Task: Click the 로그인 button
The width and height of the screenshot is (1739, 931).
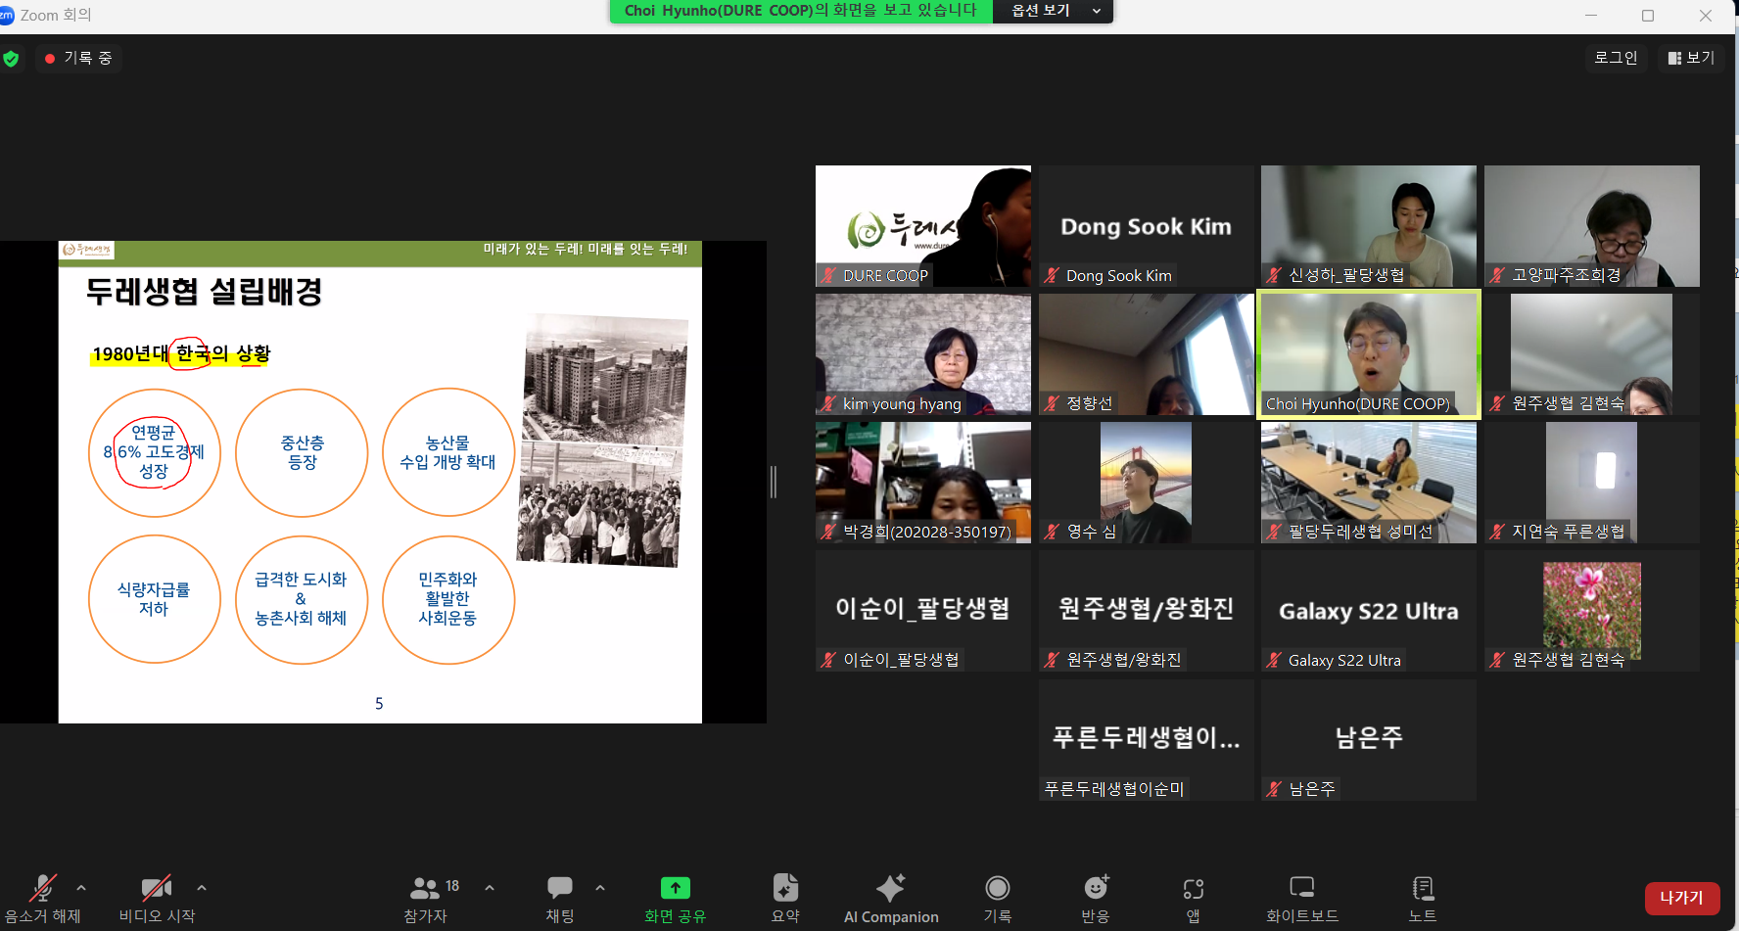Action: (1616, 58)
